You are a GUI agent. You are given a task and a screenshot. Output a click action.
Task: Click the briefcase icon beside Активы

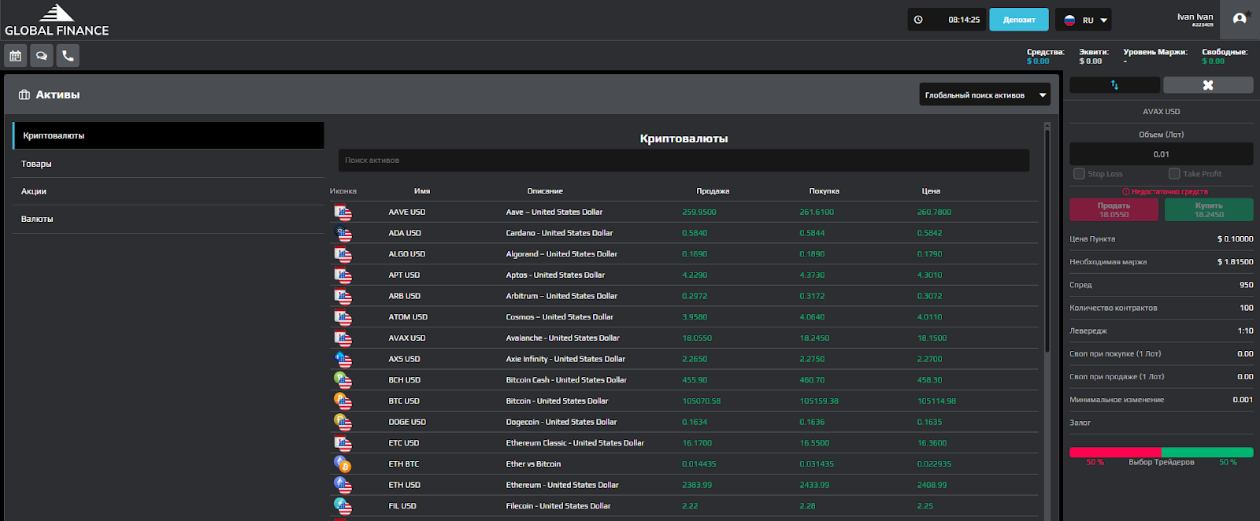tap(24, 94)
